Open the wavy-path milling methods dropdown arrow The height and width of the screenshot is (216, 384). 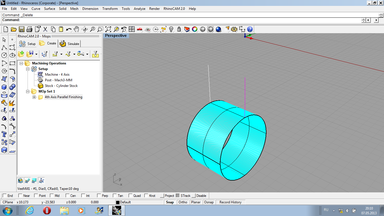[x=74, y=54]
